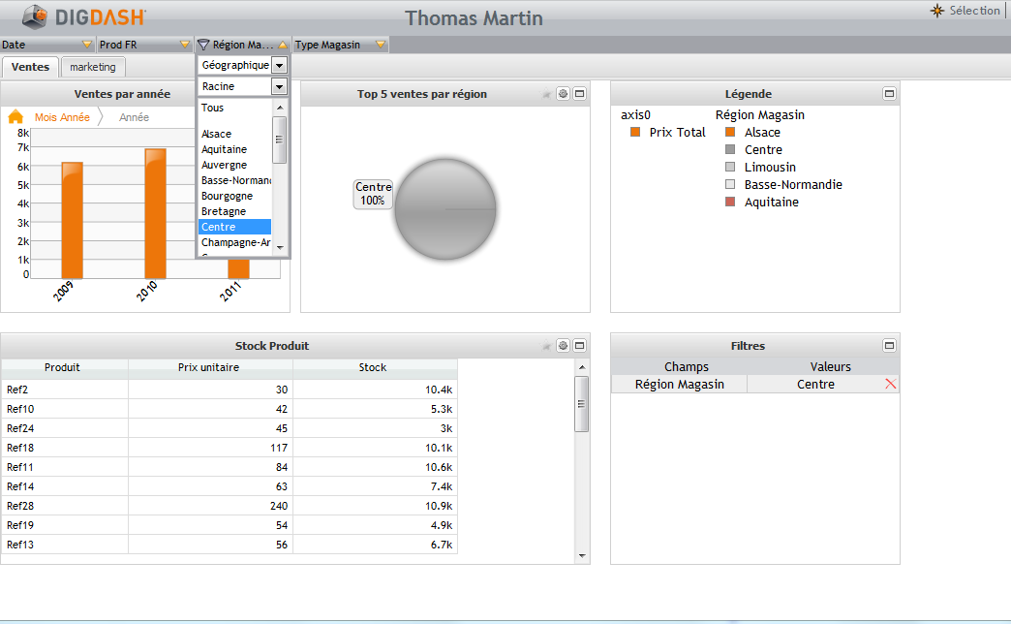
Task: Expand the Type Magasin filter
Action: [381, 45]
